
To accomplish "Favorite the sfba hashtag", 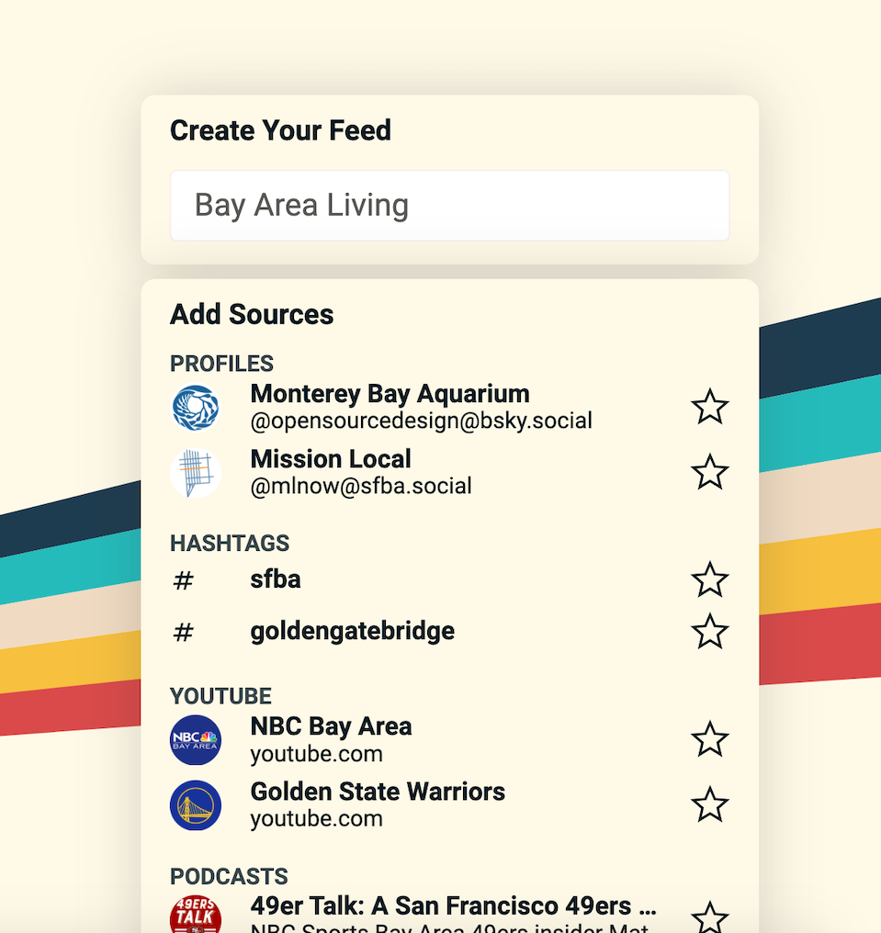I will point(709,579).
